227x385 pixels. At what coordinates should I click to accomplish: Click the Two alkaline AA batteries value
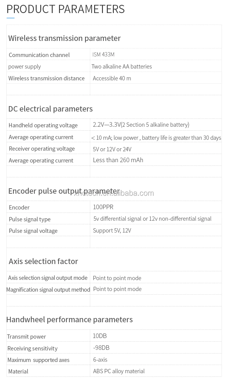[x=122, y=66]
